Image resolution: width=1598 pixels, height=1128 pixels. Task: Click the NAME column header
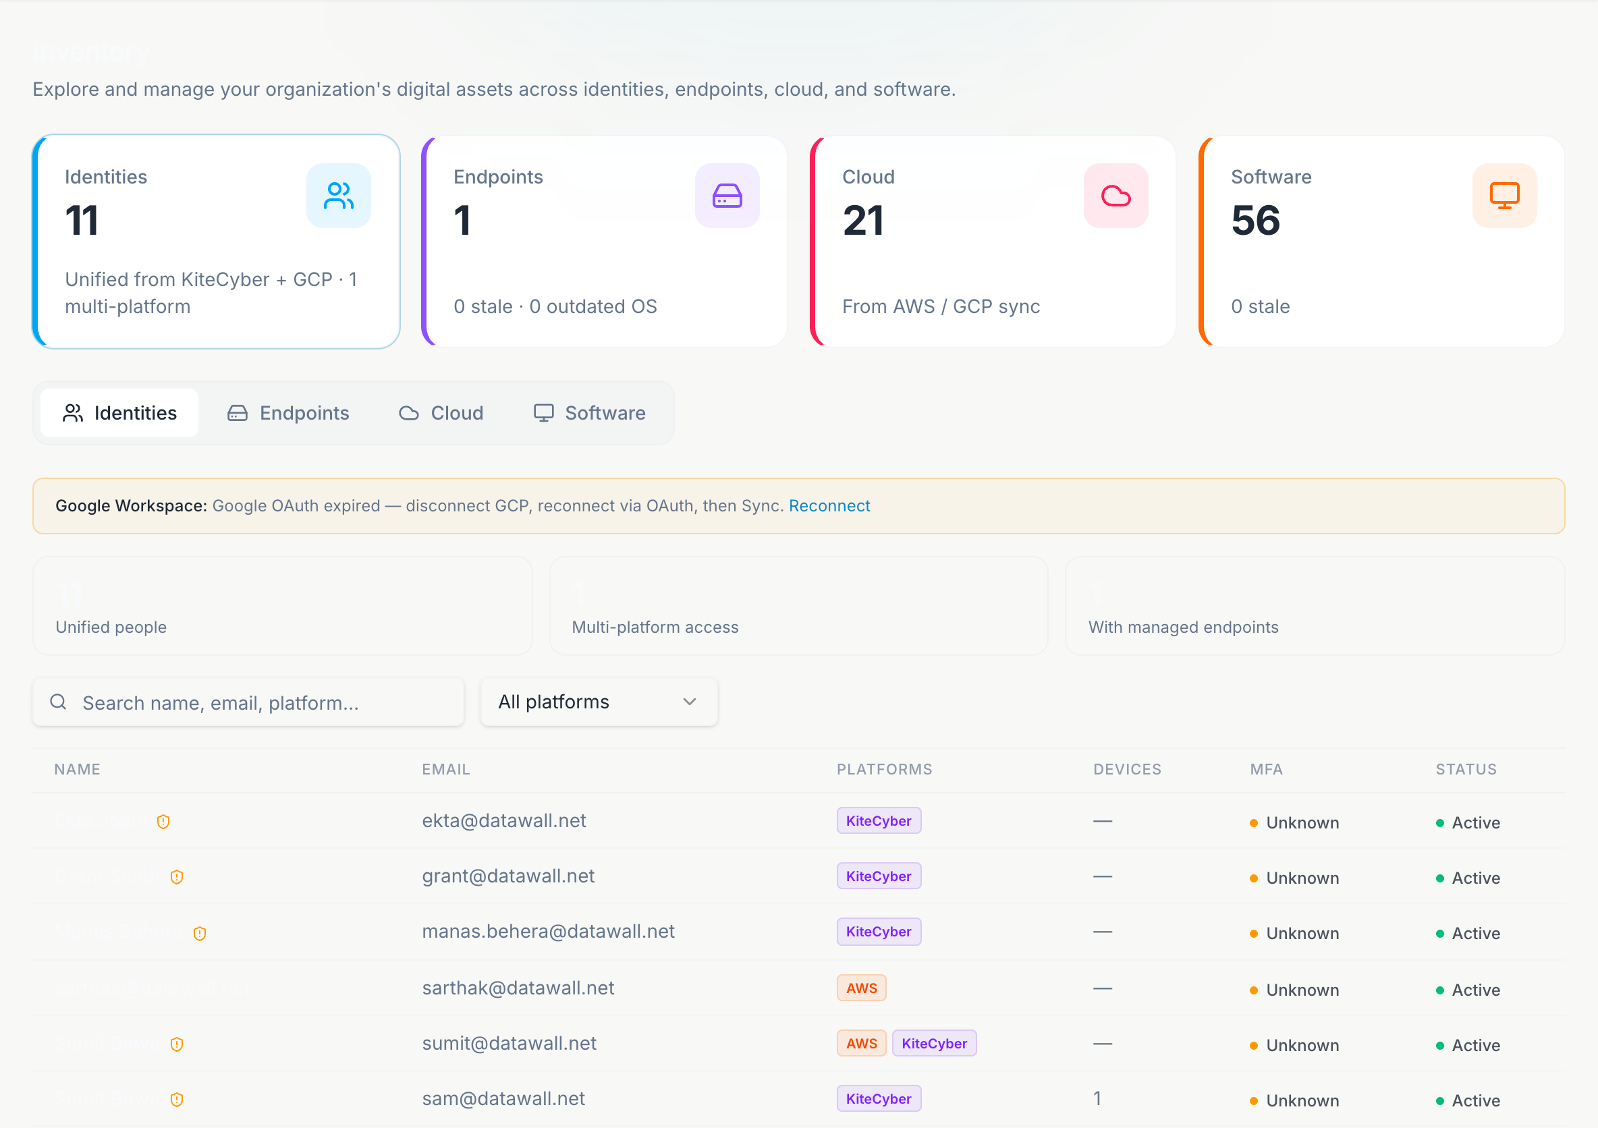pos(77,769)
